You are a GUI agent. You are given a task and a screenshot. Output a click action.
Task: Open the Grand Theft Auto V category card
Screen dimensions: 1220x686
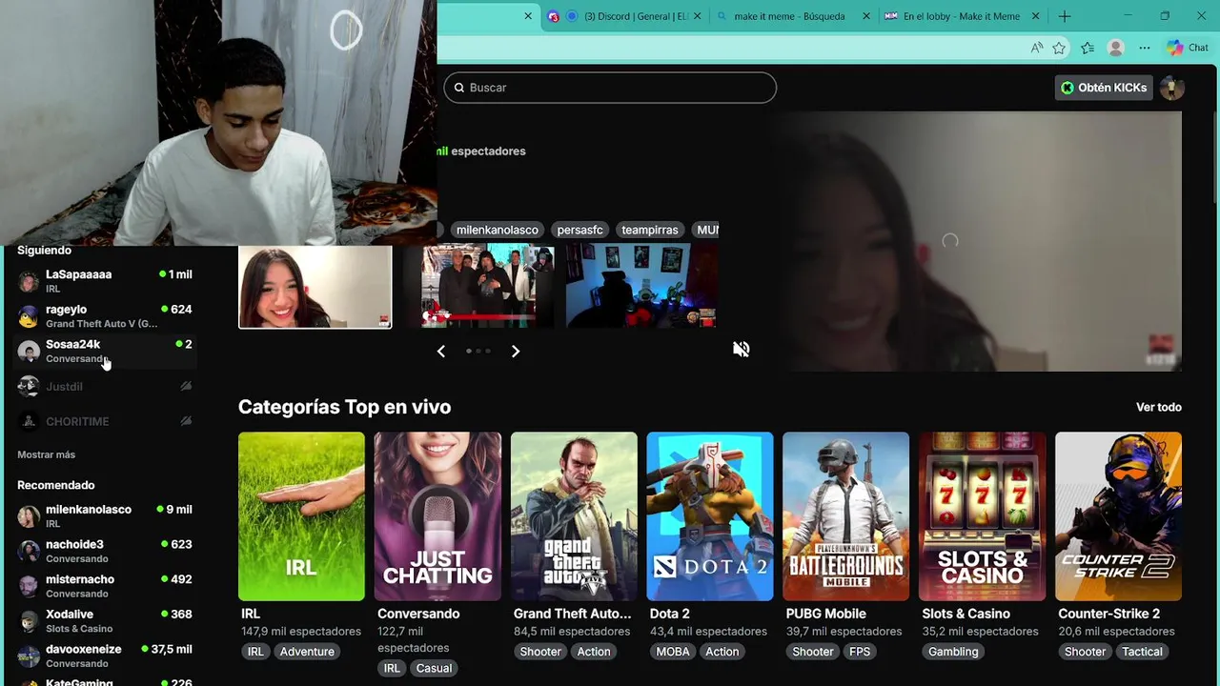coord(574,516)
